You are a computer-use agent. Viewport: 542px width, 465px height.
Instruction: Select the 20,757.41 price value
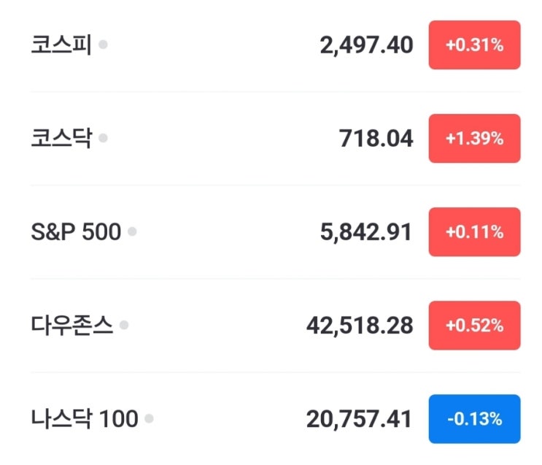pyautogui.click(x=360, y=419)
